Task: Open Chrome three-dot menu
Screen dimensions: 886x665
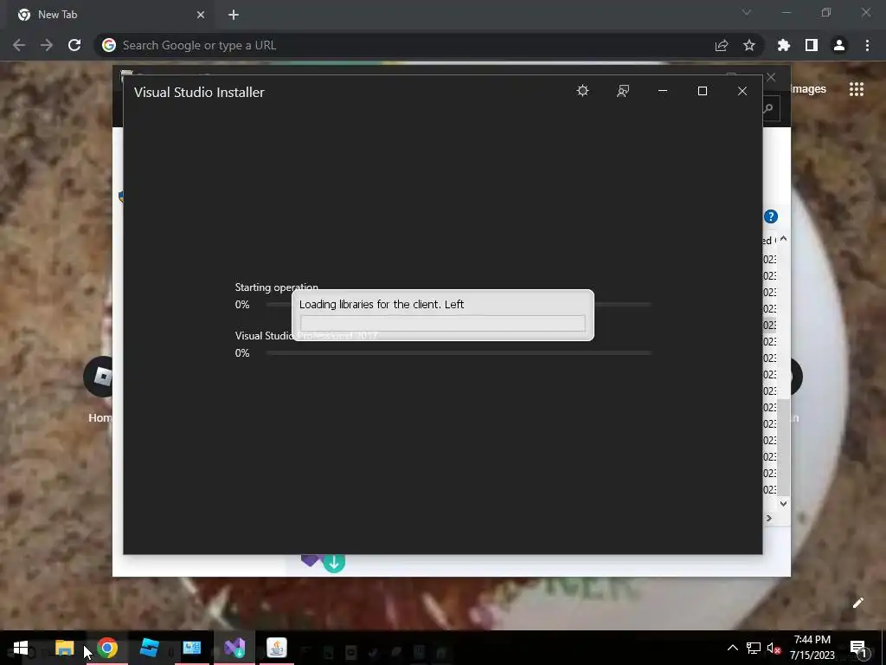Action: coord(867,45)
